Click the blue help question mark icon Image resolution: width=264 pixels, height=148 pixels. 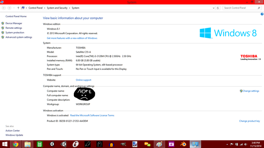262,14
